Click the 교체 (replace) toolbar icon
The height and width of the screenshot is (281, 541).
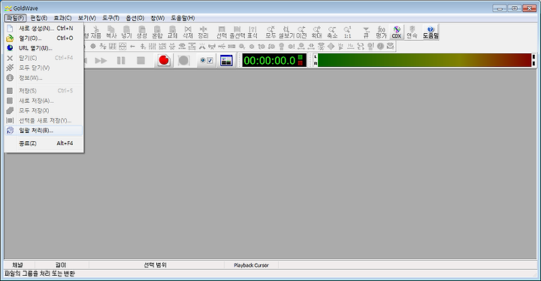pos(172,32)
